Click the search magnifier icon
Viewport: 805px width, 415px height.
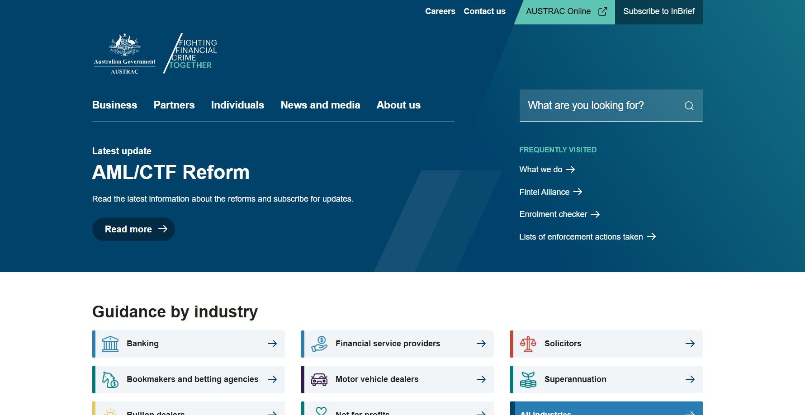pyautogui.click(x=689, y=106)
